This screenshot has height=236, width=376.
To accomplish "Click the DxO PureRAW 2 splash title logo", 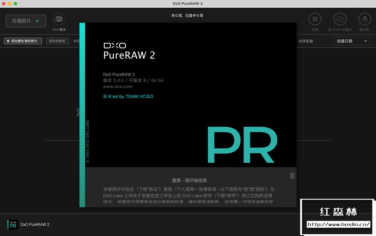I will pos(129,51).
